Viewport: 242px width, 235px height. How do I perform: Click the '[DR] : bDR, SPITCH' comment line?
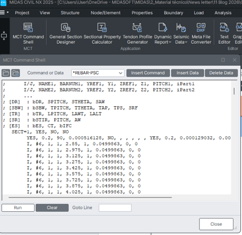54,102
